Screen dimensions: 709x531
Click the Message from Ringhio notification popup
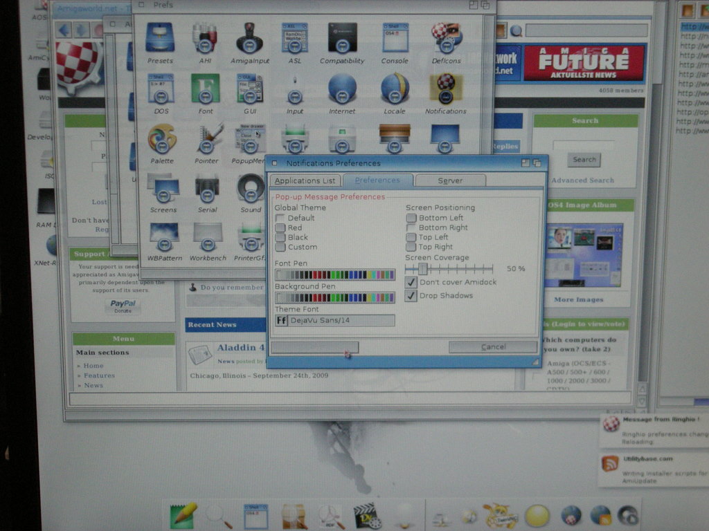[x=654, y=430]
